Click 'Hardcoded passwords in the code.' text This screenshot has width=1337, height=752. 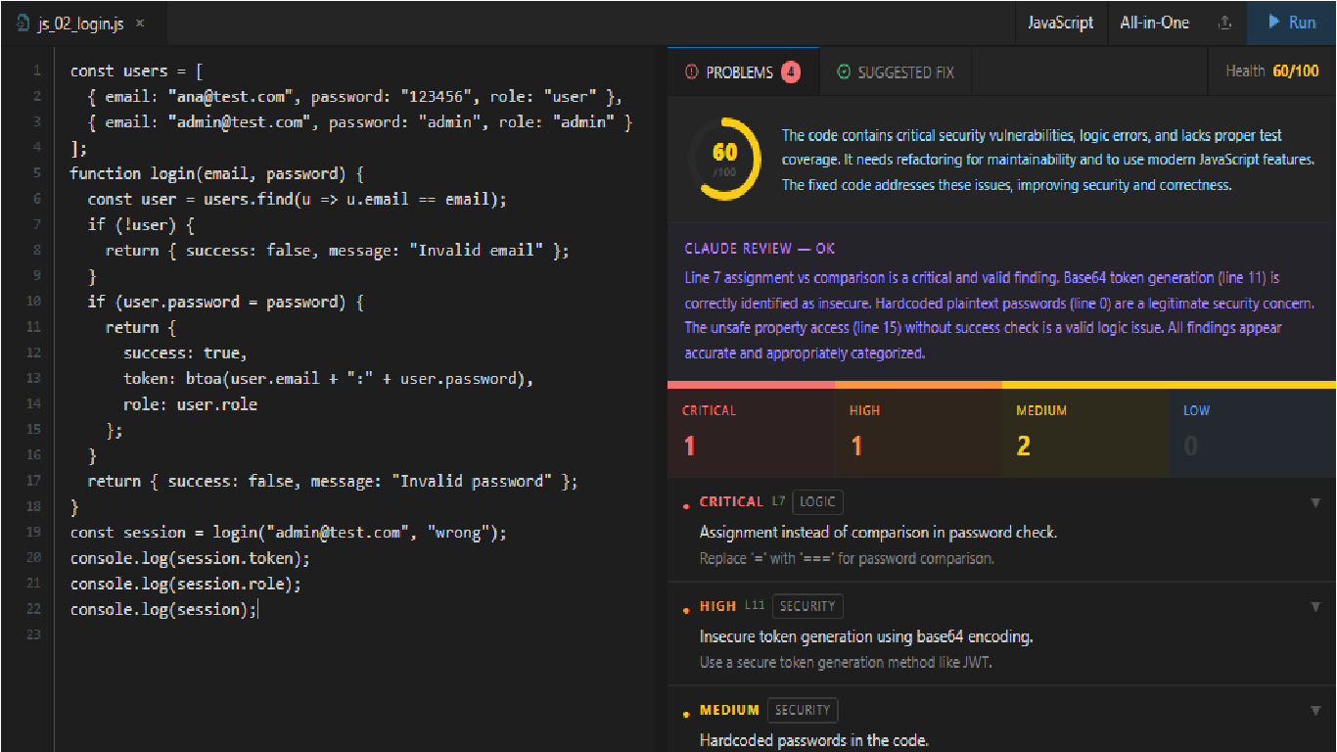814,740
